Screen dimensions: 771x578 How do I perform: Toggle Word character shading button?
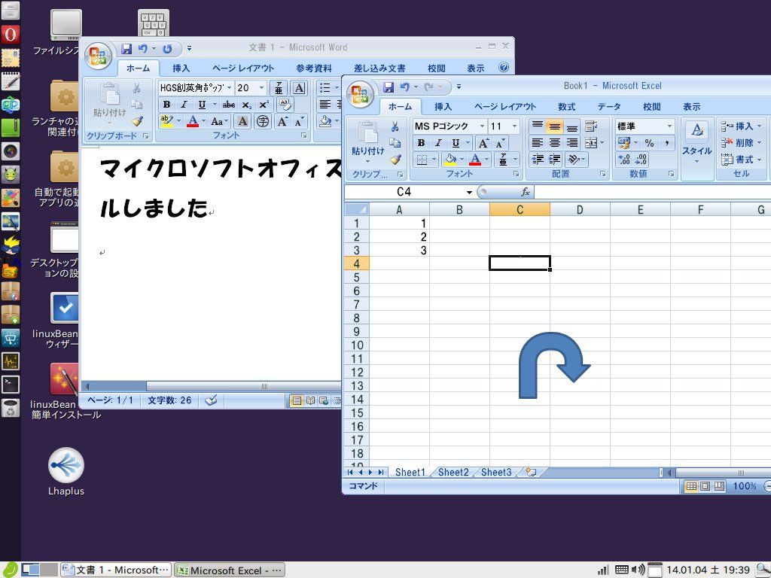pos(242,121)
